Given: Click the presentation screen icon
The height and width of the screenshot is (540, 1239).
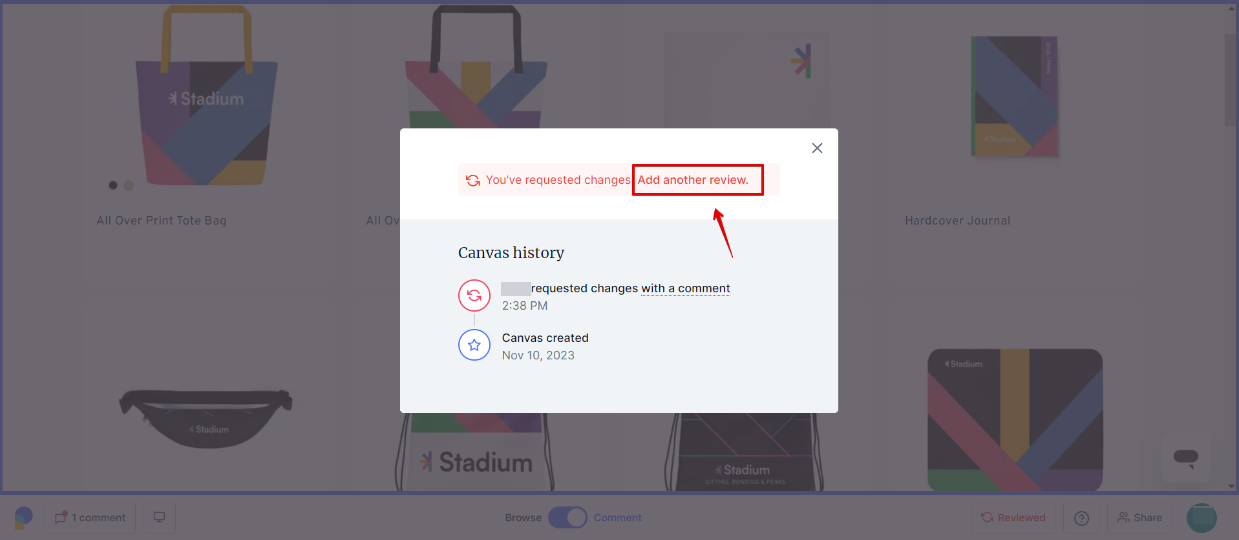Looking at the screenshot, I should tap(159, 517).
